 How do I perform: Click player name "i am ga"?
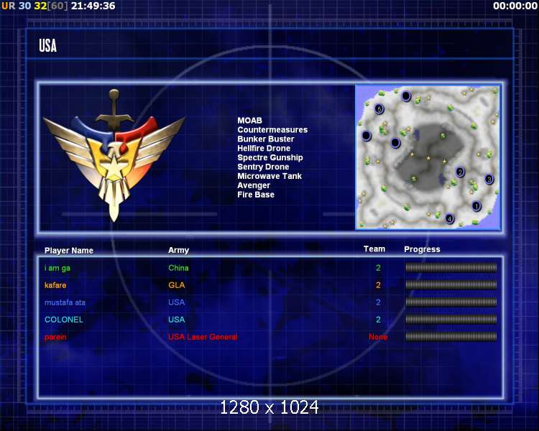(x=57, y=268)
